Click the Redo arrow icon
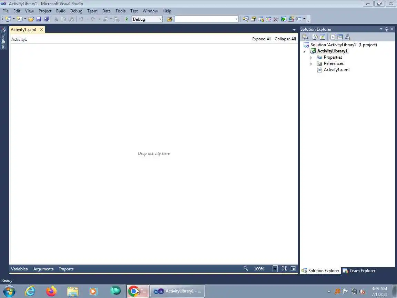 93,19
